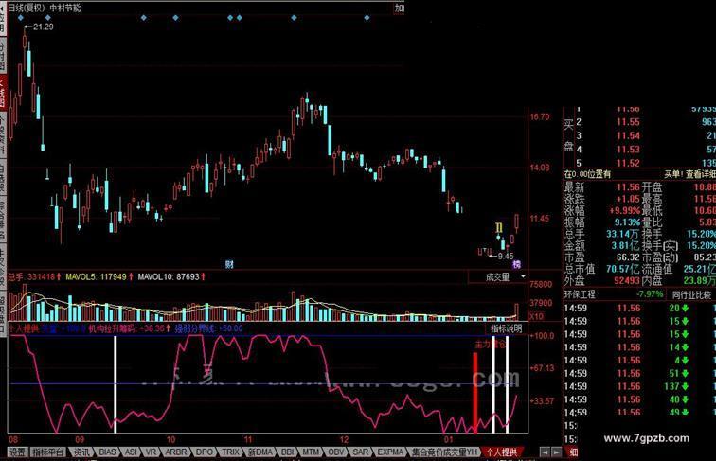Viewport: 716px width, 461px height.
Task: Click the buy level 5 price 11.52
Action: (x=628, y=163)
